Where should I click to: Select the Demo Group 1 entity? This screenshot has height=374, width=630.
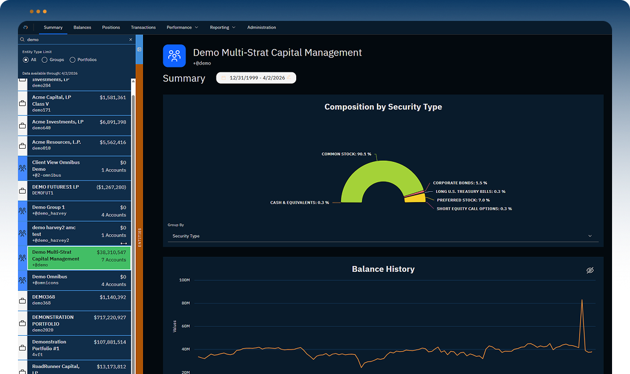(79, 211)
